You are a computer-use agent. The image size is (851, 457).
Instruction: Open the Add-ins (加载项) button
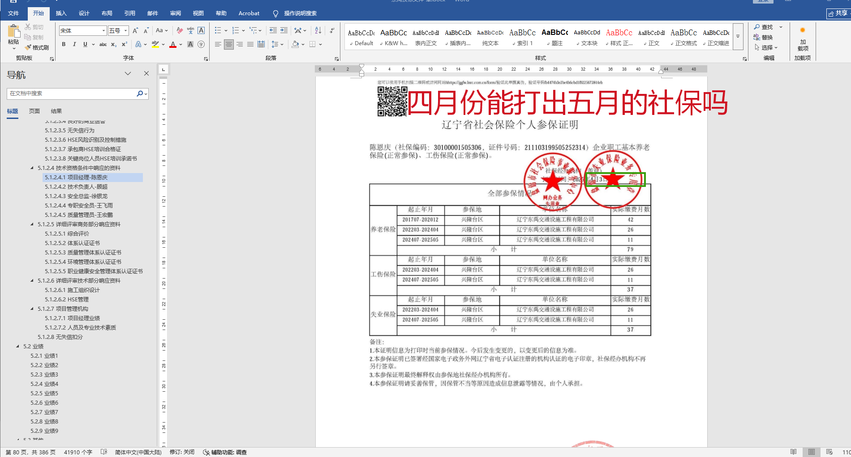(803, 38)
